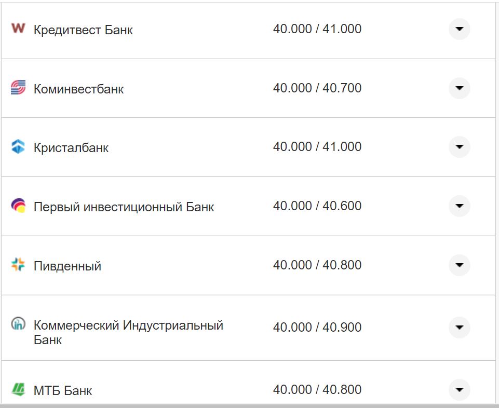Click the 40.000 / 40.600 exchange rate
The image size is (499, 408).
tap(317, 206)
